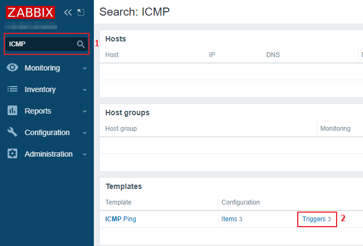The image size is (363, 246).
Task: Click the Host groups section heading
Action: coord(127,113)
